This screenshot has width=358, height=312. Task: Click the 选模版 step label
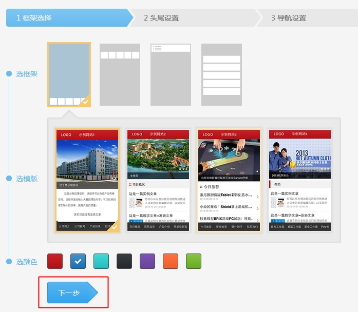[27, 179]
